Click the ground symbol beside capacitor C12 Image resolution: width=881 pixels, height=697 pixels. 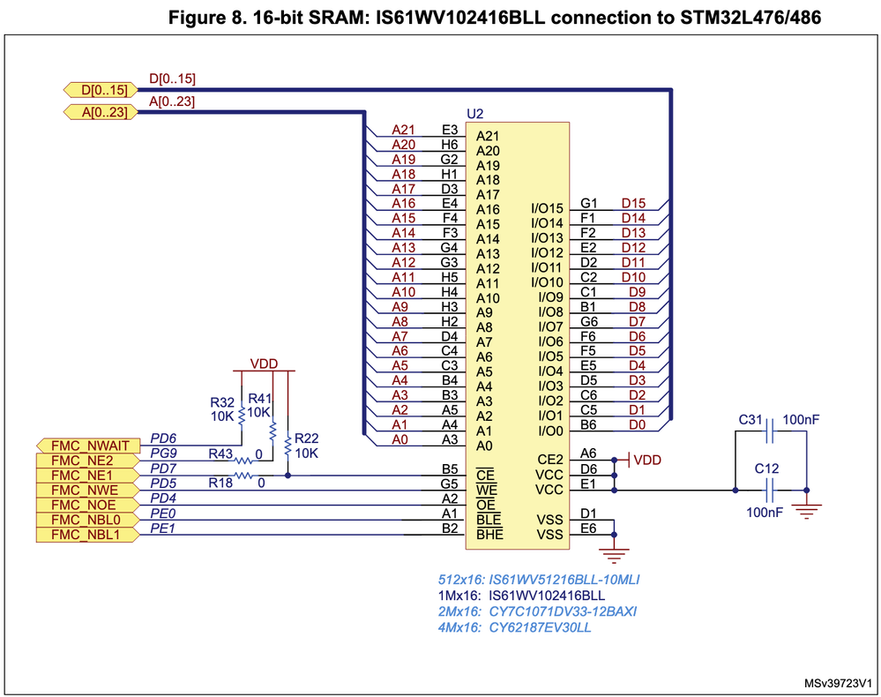tap(806, 511)
